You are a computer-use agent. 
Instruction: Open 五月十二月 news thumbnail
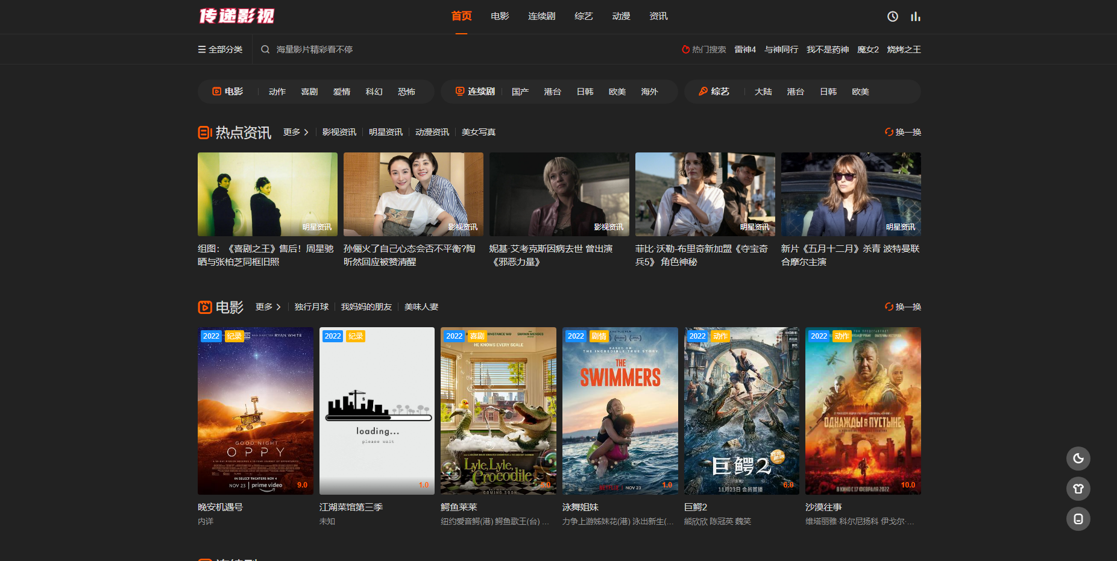pyautogui.click(x=851, y=194)
